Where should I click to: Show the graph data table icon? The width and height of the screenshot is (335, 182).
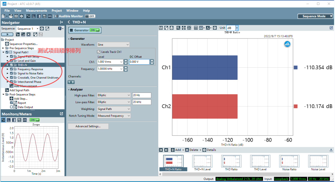196,28
